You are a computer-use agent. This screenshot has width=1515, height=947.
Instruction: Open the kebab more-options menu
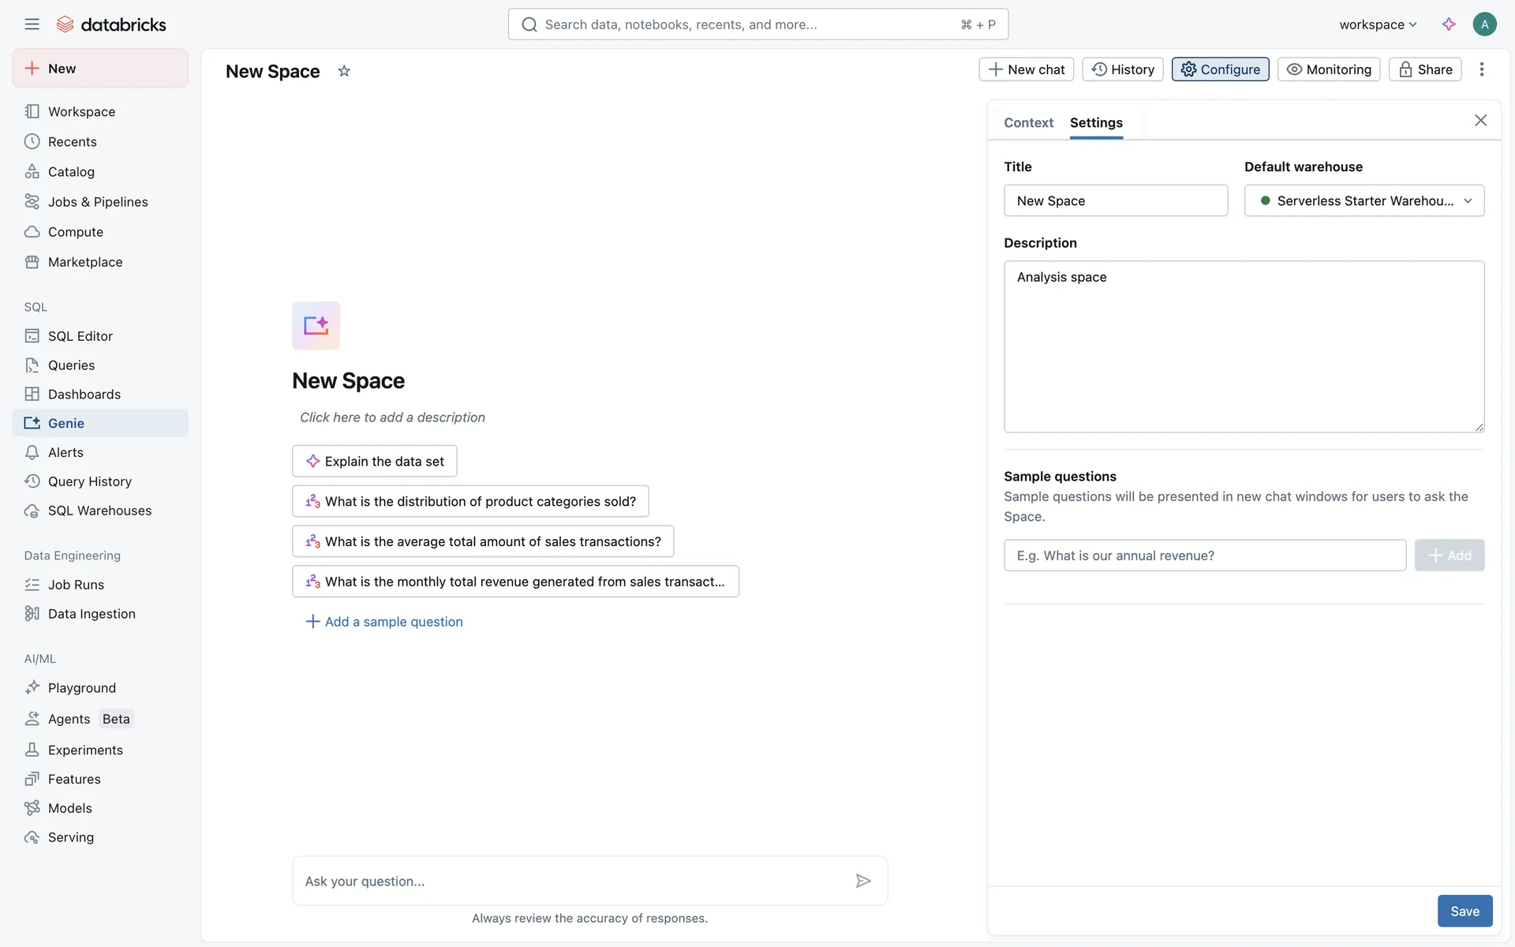[x=1482, y=69]
